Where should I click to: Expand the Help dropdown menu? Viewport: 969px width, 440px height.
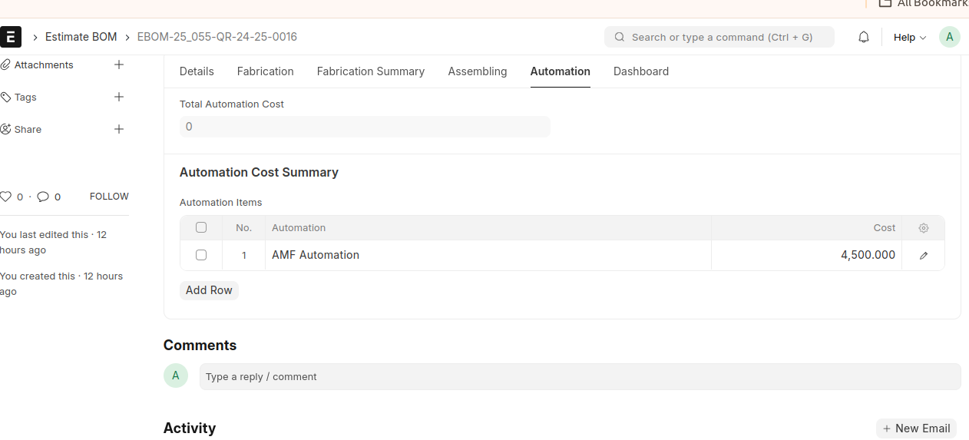click(909, 37)
